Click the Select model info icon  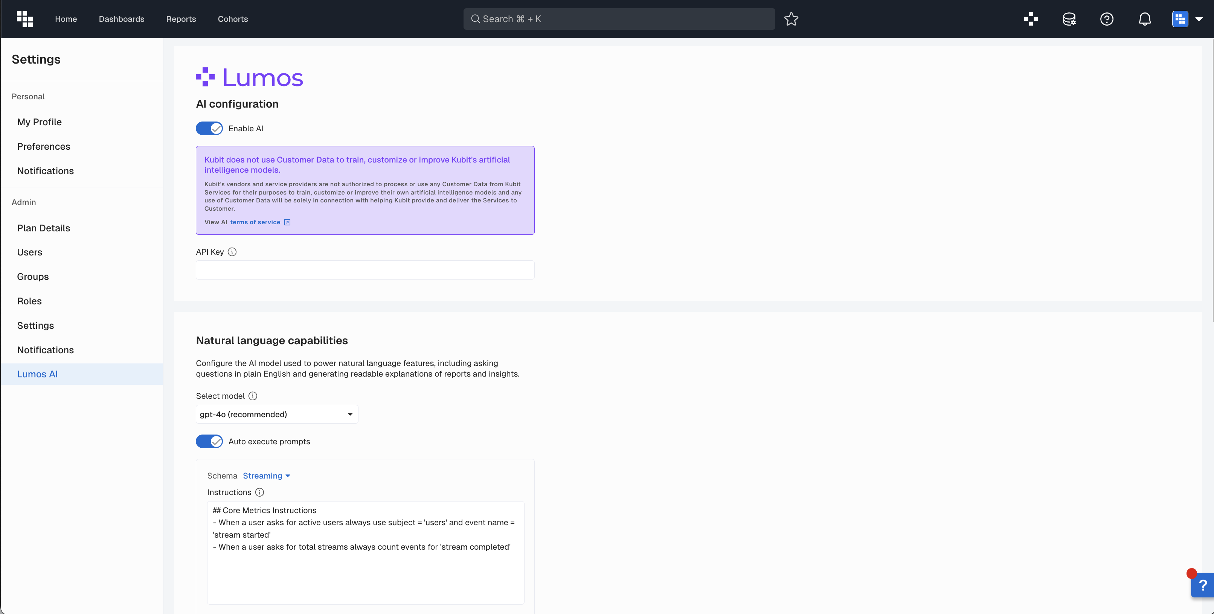(253, 396)
